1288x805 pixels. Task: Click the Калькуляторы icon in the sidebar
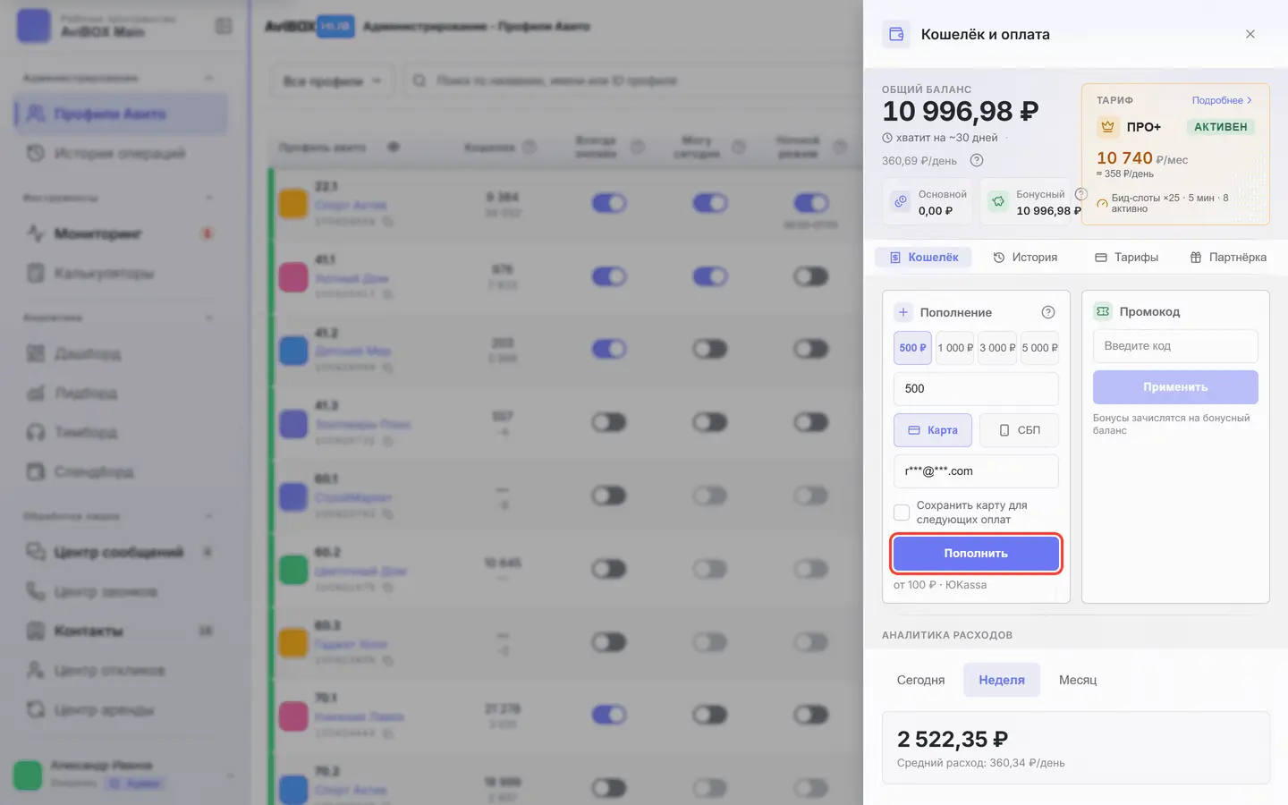[x=36, y=273]
